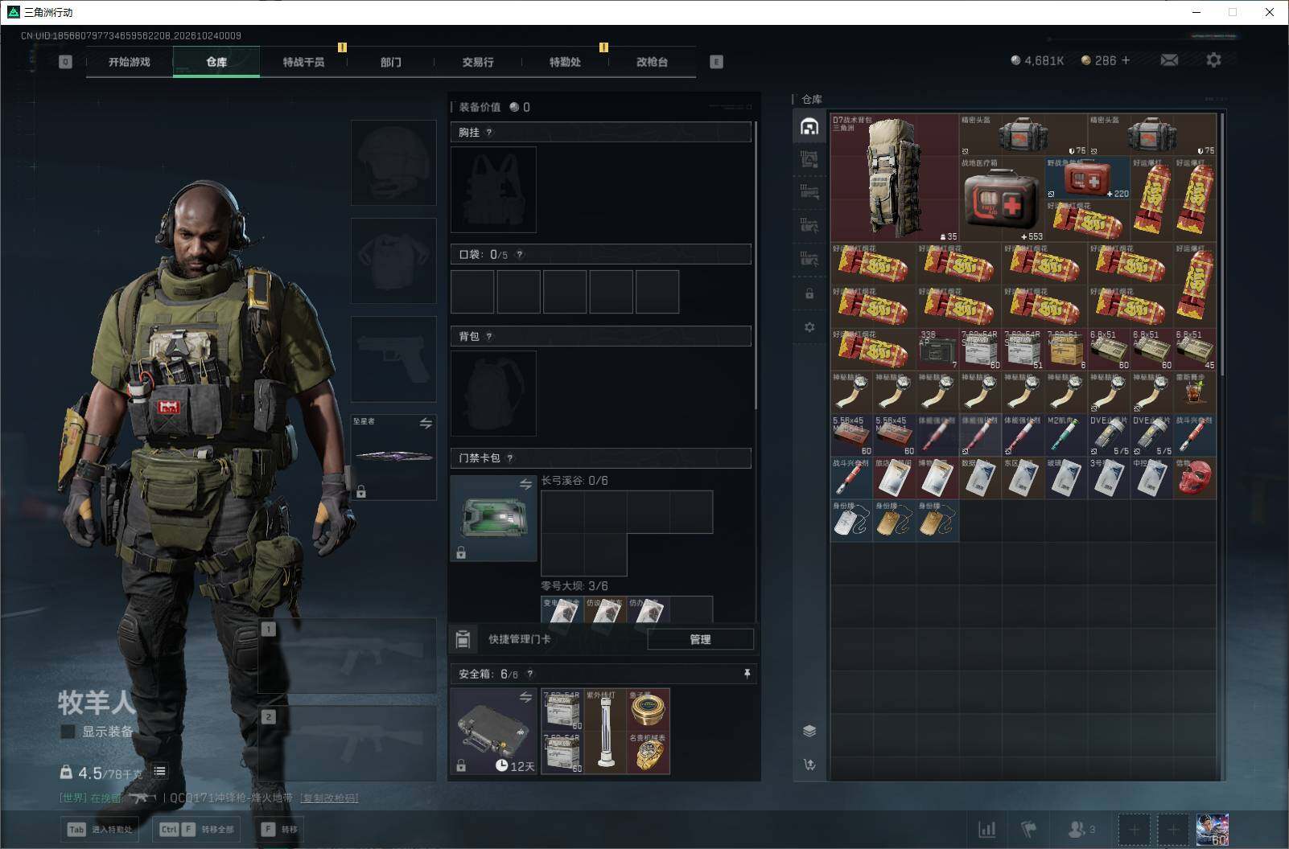1289x849 pixels.
Task: Click the player avatar level 60
Action: tap(1212, 830)
